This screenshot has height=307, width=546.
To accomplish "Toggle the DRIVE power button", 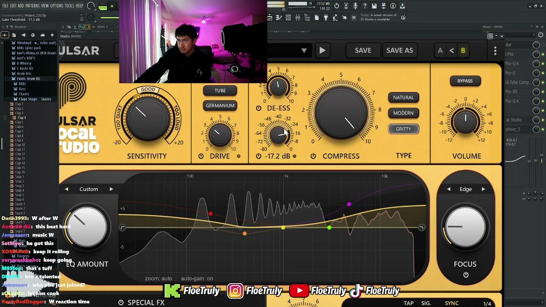I will pos(201,156).
